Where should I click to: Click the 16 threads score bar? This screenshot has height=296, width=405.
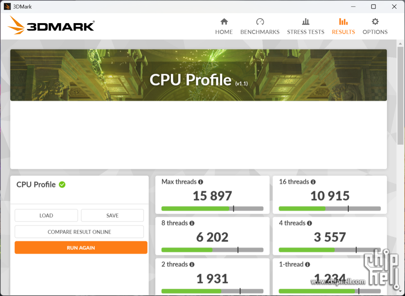[330, 208]
